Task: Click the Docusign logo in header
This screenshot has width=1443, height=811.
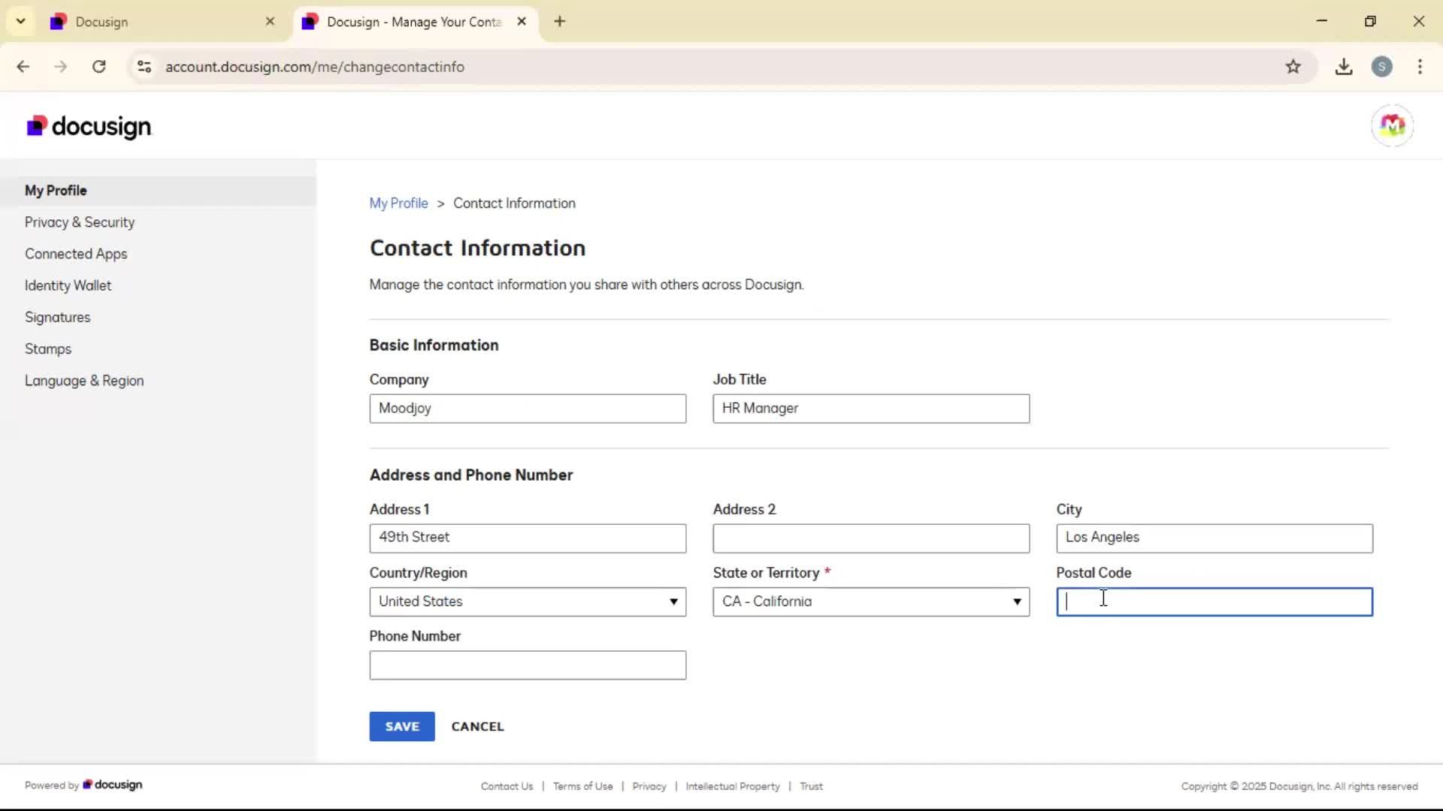Action: click(89, 126)
